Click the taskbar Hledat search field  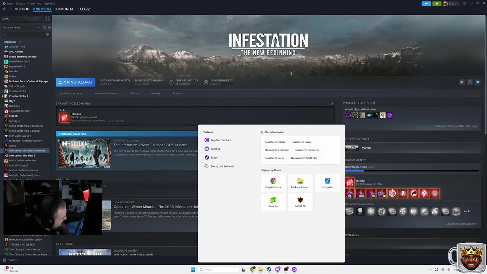[x=219, y=269]
